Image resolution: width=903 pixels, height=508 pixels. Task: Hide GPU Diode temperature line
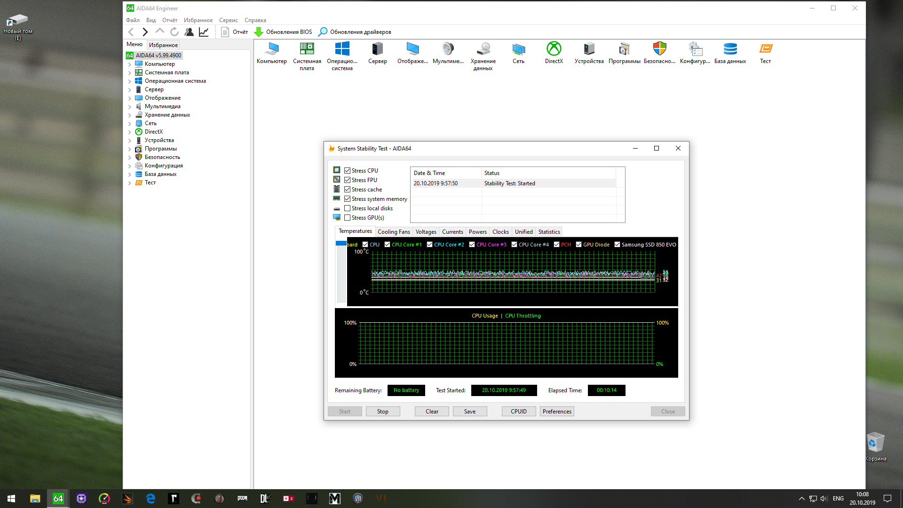coord(578,245)
